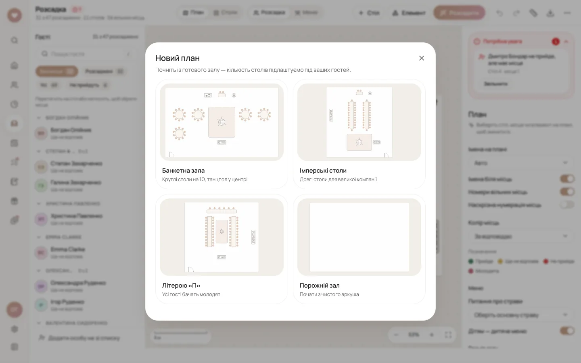
Task: Switch to the Меню mode tab
Action: [x=306, y=13]
